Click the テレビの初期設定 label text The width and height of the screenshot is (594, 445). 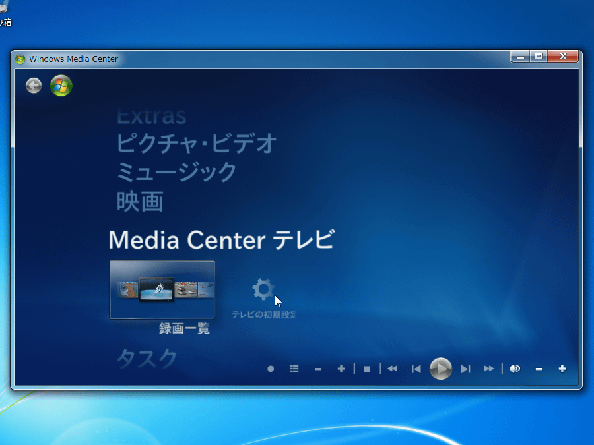click(x=263, y=314)
